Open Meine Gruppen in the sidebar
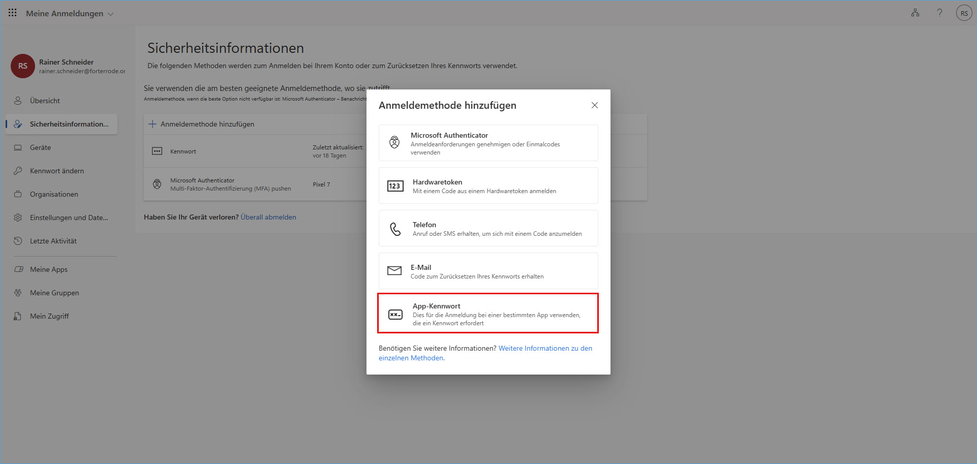977x464 pixels. (x=62, y=293)
